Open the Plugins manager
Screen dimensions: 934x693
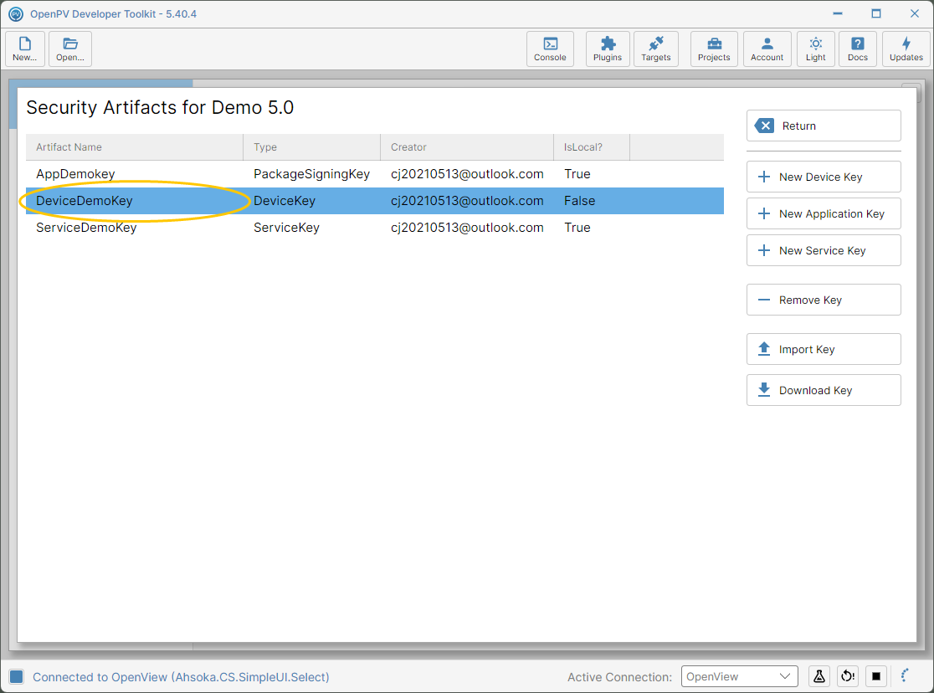point(607,49)
